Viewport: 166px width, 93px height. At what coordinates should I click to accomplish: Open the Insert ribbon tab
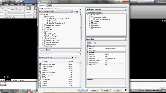[12, 5]
